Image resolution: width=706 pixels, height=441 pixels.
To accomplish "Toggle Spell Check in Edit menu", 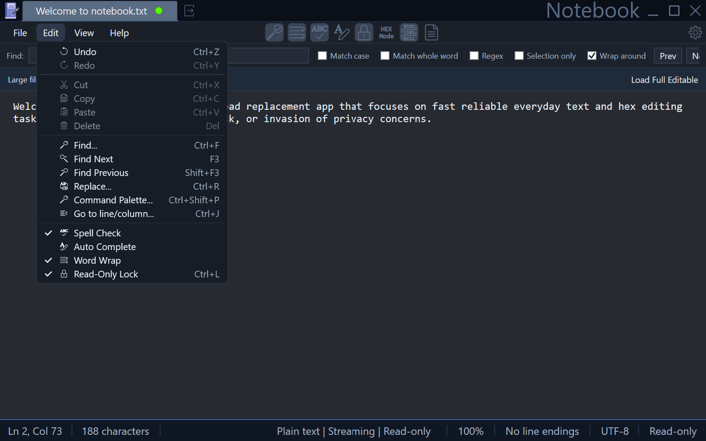I will tap(132, 233).
